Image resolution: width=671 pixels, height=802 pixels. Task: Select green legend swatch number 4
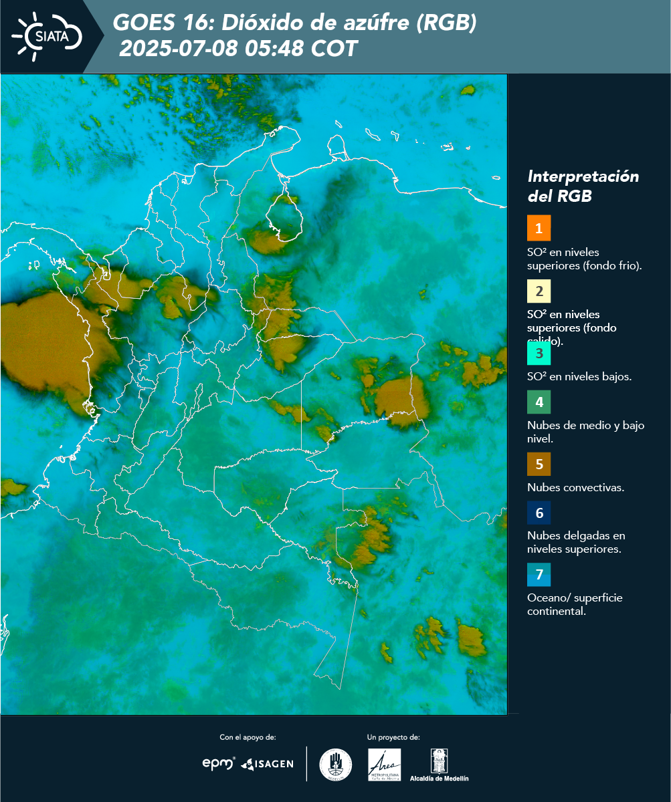point(539,402)
